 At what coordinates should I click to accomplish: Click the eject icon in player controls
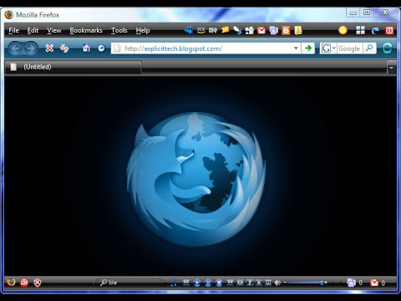click(259, 283)
